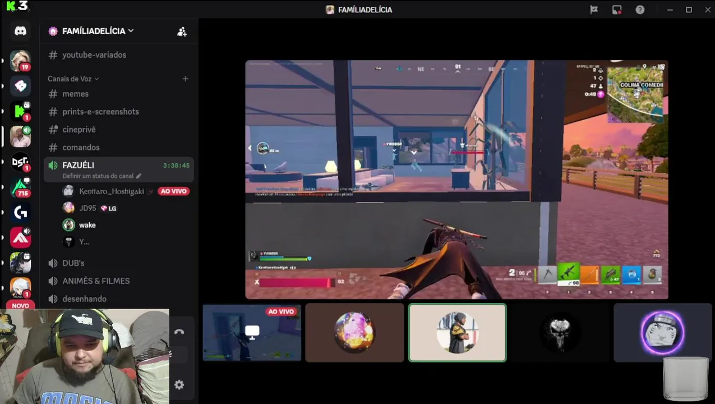Viewport: 715px width, 404px height.
Task: Open the red dice server icon
Action: 20,86
